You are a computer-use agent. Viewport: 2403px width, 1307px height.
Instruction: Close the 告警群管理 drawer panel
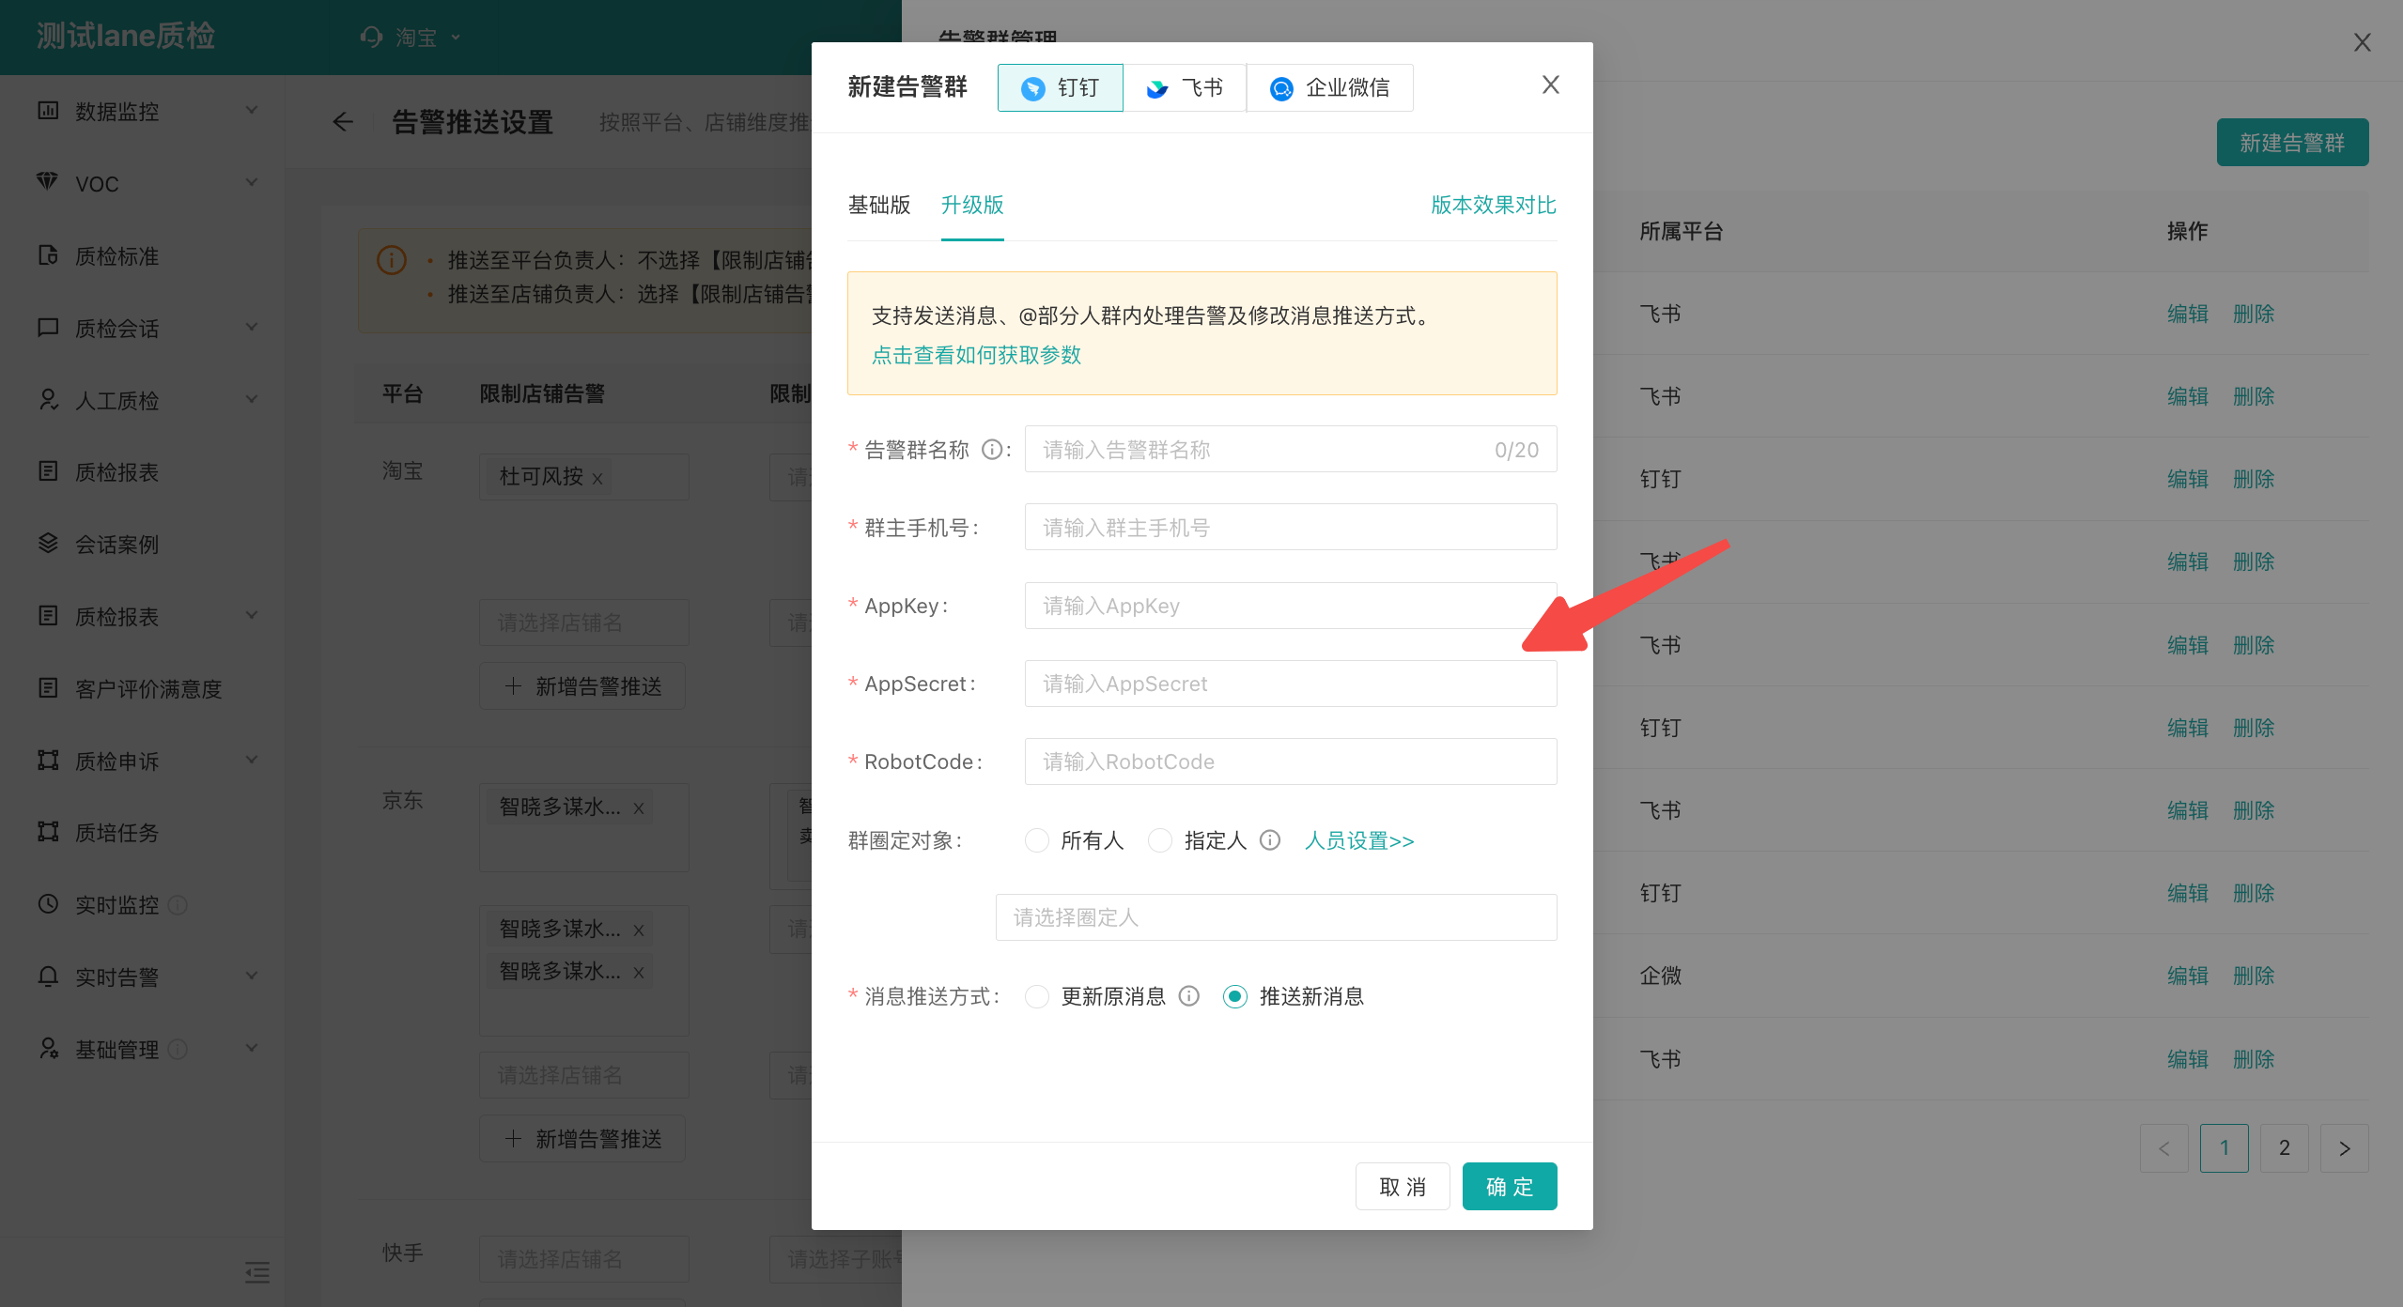coord(2363,42)
